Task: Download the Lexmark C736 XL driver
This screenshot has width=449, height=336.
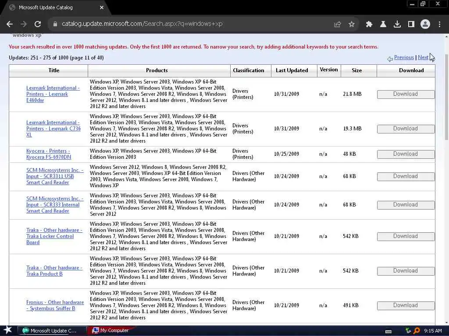Action: click(406, 129)
